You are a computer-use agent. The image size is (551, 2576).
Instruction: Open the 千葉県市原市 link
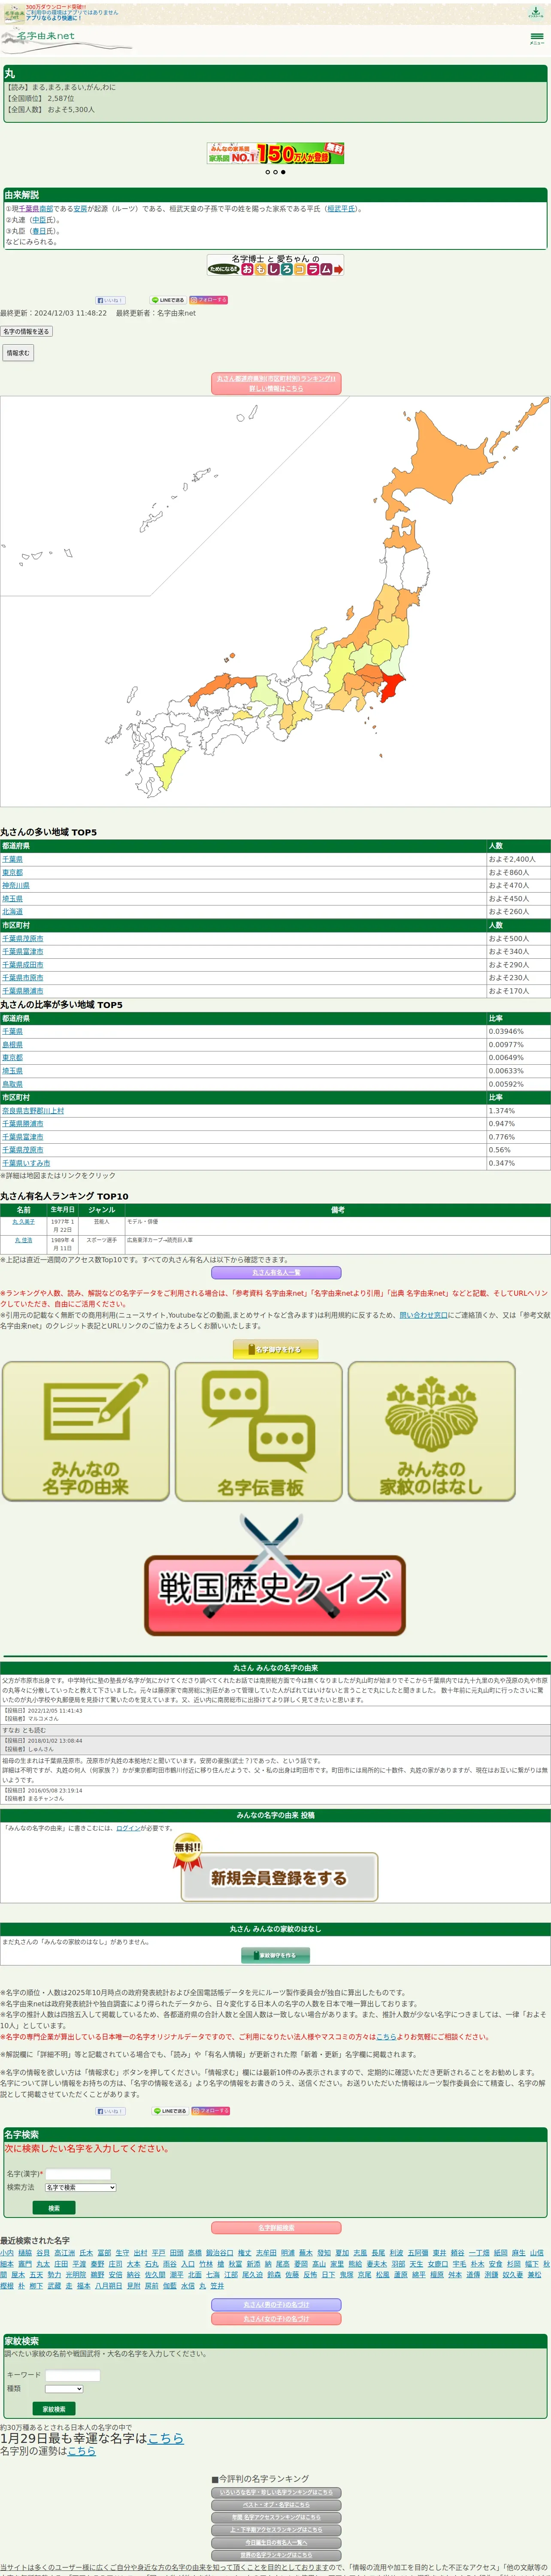23,978
